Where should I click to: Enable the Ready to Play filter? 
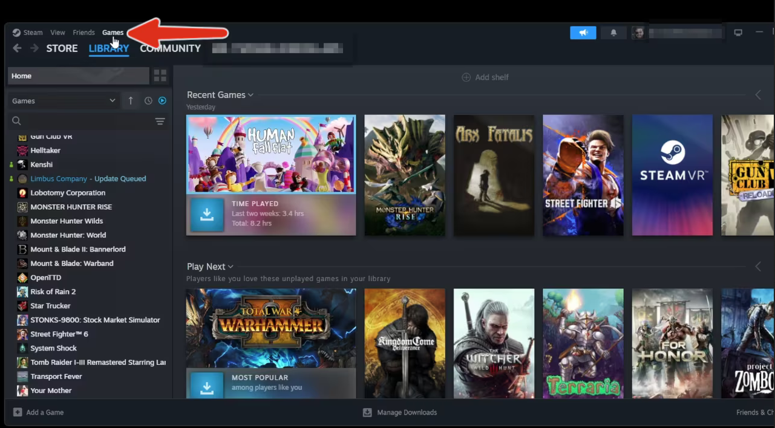[x=162, y=100]
